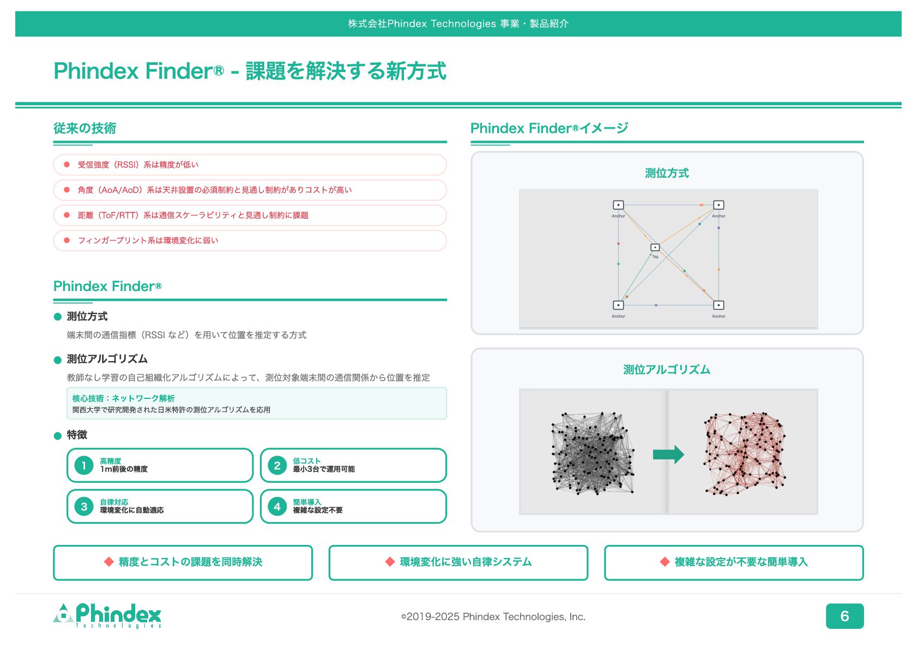Click the red diamond beside 精度とコストの課題を同時解決
The image size is (918, 649).
pos(108,562)
